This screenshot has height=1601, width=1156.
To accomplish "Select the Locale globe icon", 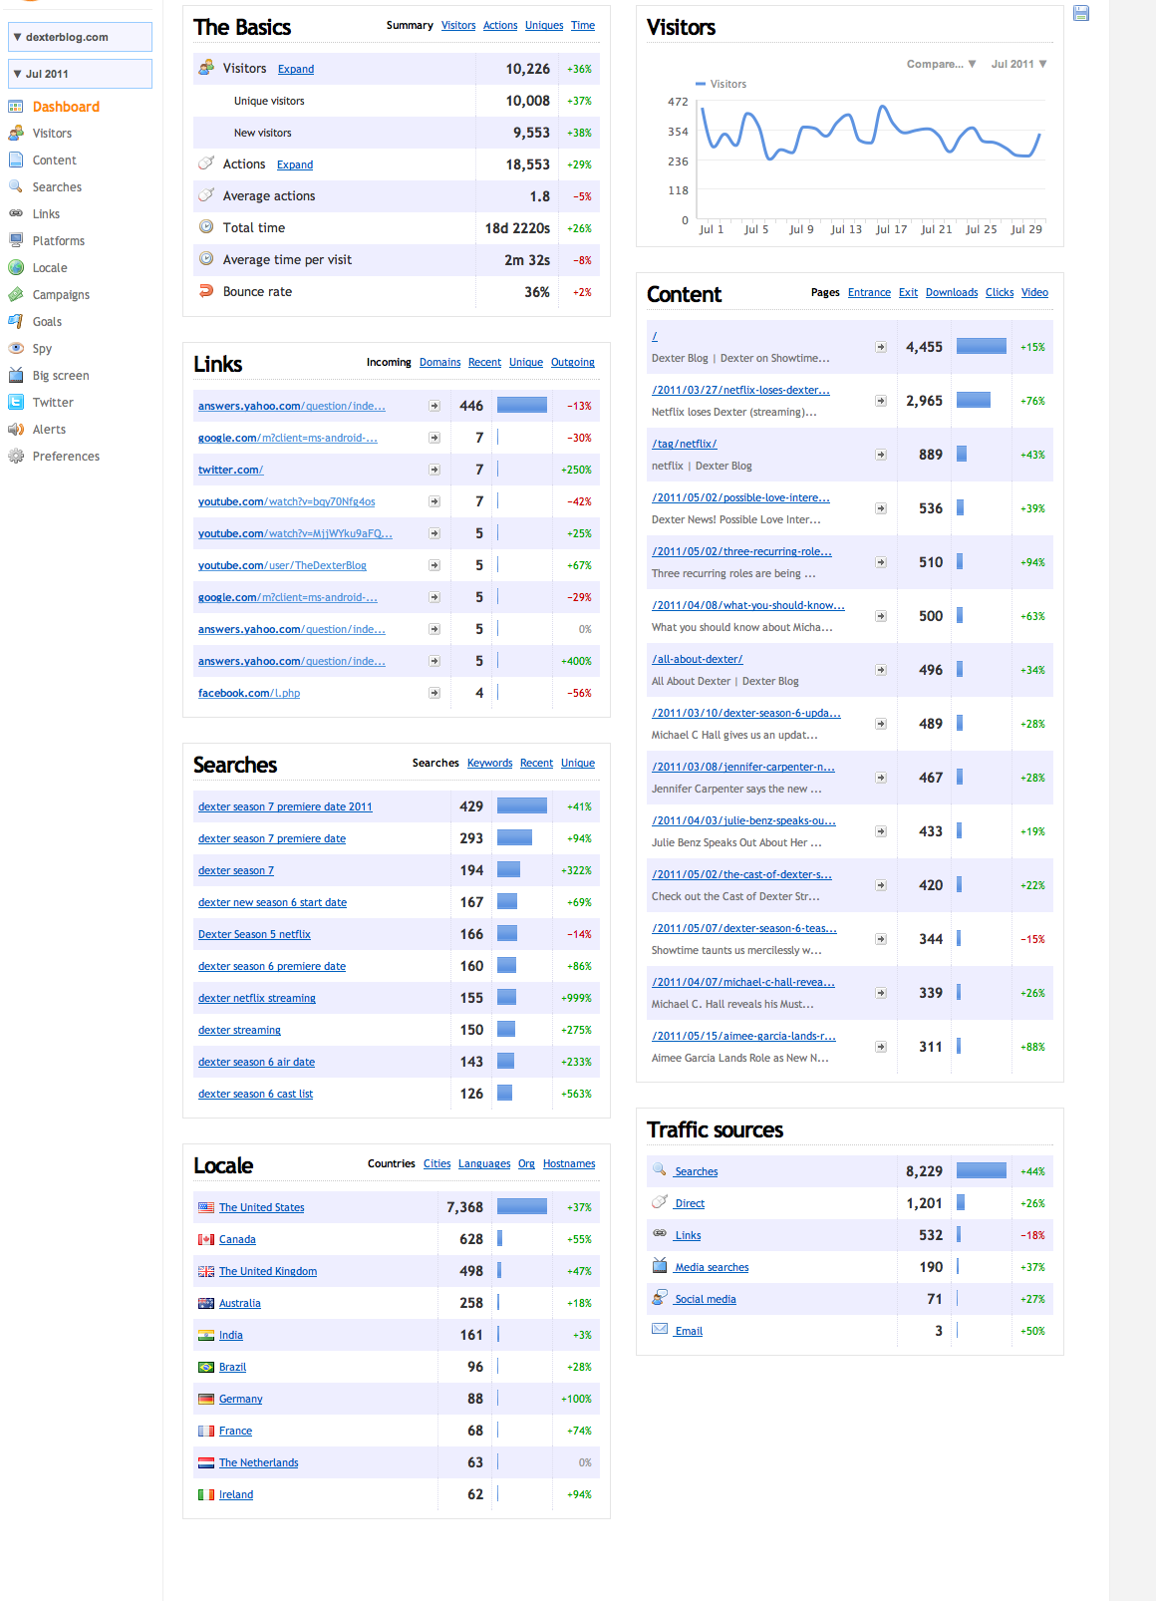I will tap(16, 268).
